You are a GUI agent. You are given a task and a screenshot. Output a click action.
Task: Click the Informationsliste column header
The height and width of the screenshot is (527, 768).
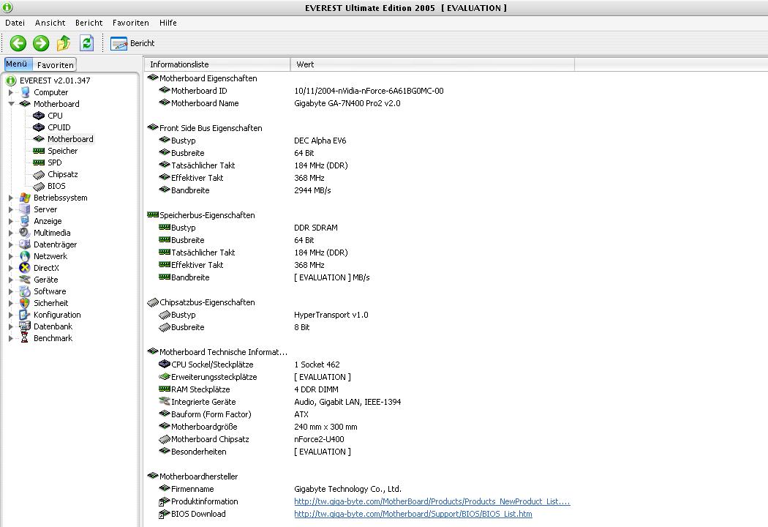coord(217,64)
